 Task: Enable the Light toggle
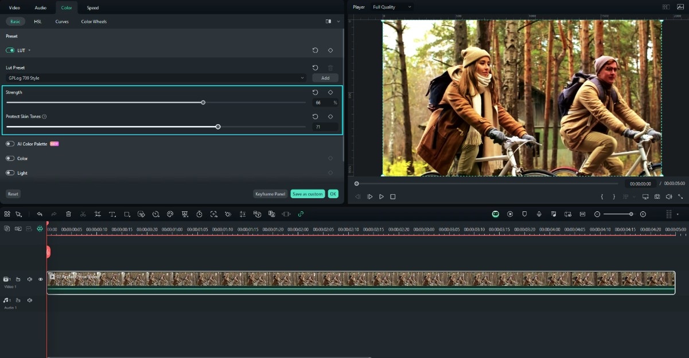(10, 172)
